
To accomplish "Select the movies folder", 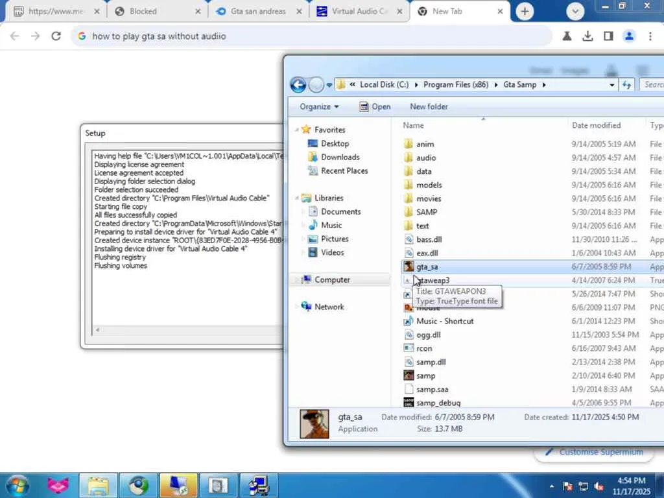I will (429, 198).
